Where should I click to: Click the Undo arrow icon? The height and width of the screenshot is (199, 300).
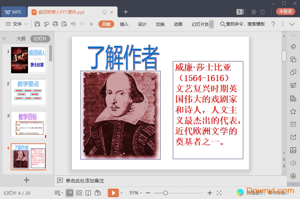[x=73, y=24]
